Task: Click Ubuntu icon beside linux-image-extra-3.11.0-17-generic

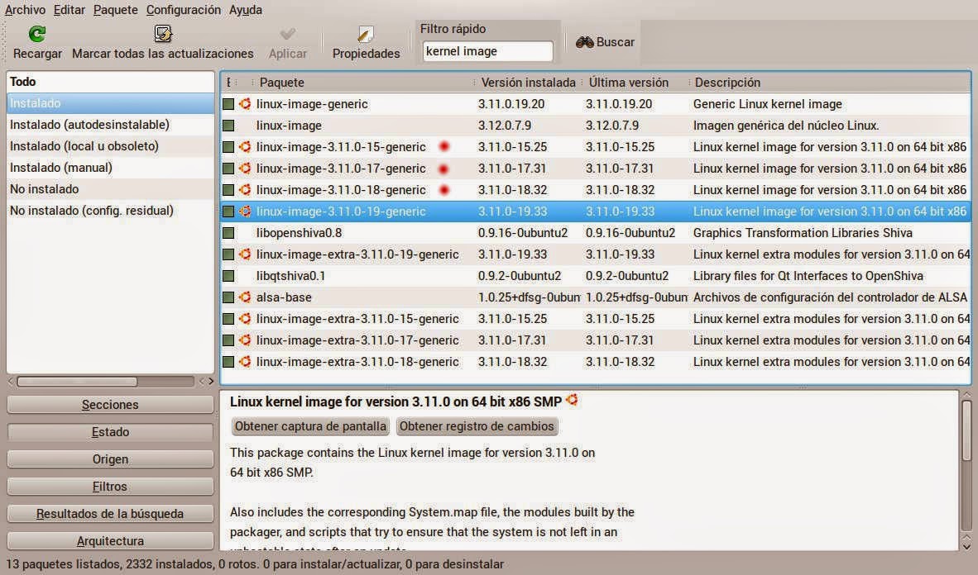Action: tap(245, 340)
